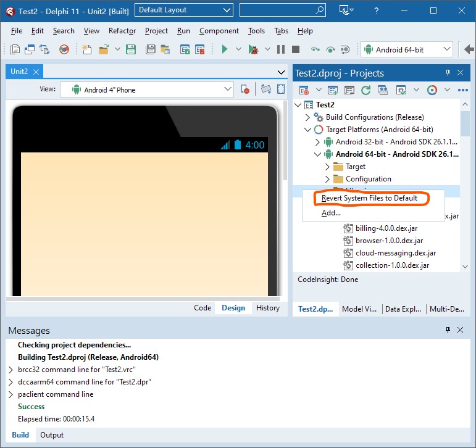The width and height of the screenshot is (476, 448).
Task: Click the Pause button in the toolbar
Action: pos(280,49)
